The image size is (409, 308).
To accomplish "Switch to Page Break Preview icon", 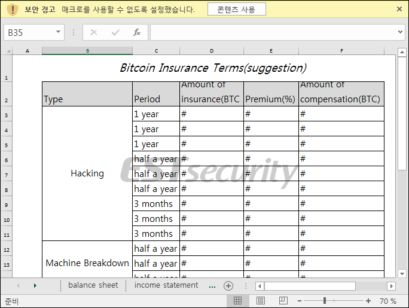I will pyautogui.click(x=283, y=301).
